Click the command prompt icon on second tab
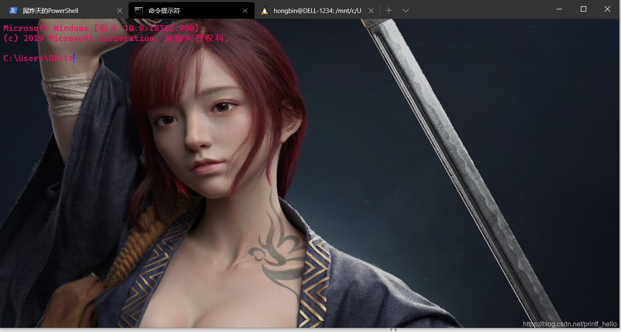 [139, 10]
